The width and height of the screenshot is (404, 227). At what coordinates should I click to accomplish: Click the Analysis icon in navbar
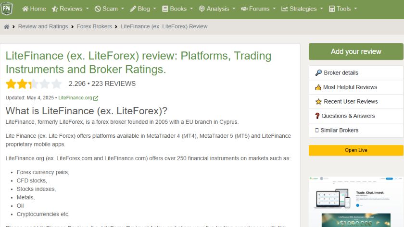point(202,9)
